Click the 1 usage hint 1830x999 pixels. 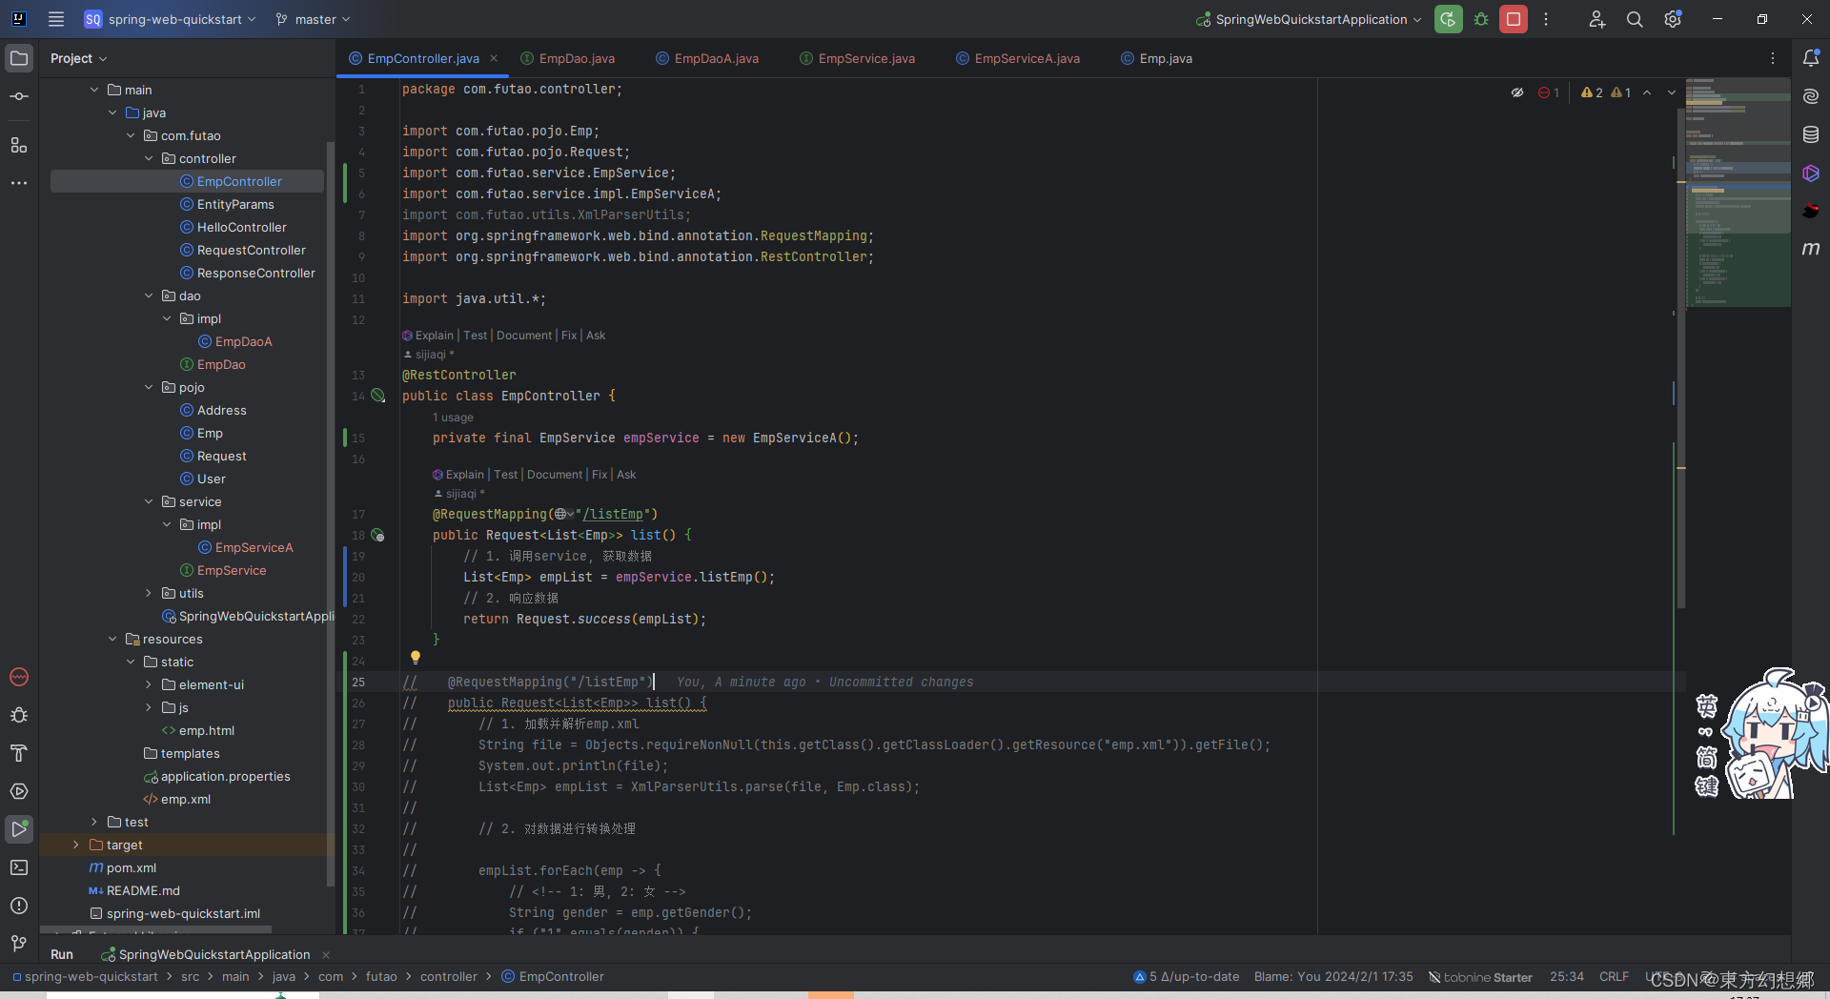(453, 418)
